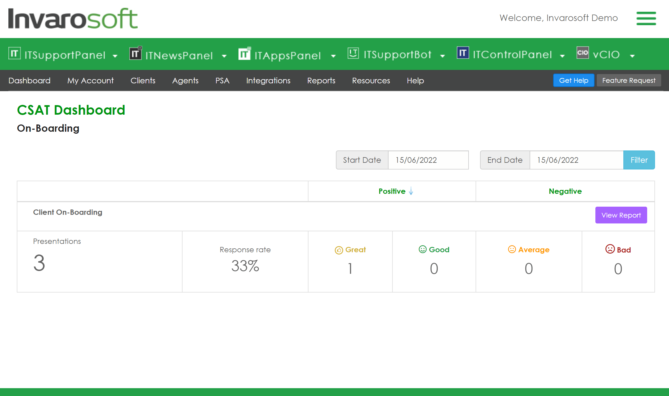This screenshot has width=669, height=396.
Task: Open the Reports menu item
Action: [x=321, y=81]
